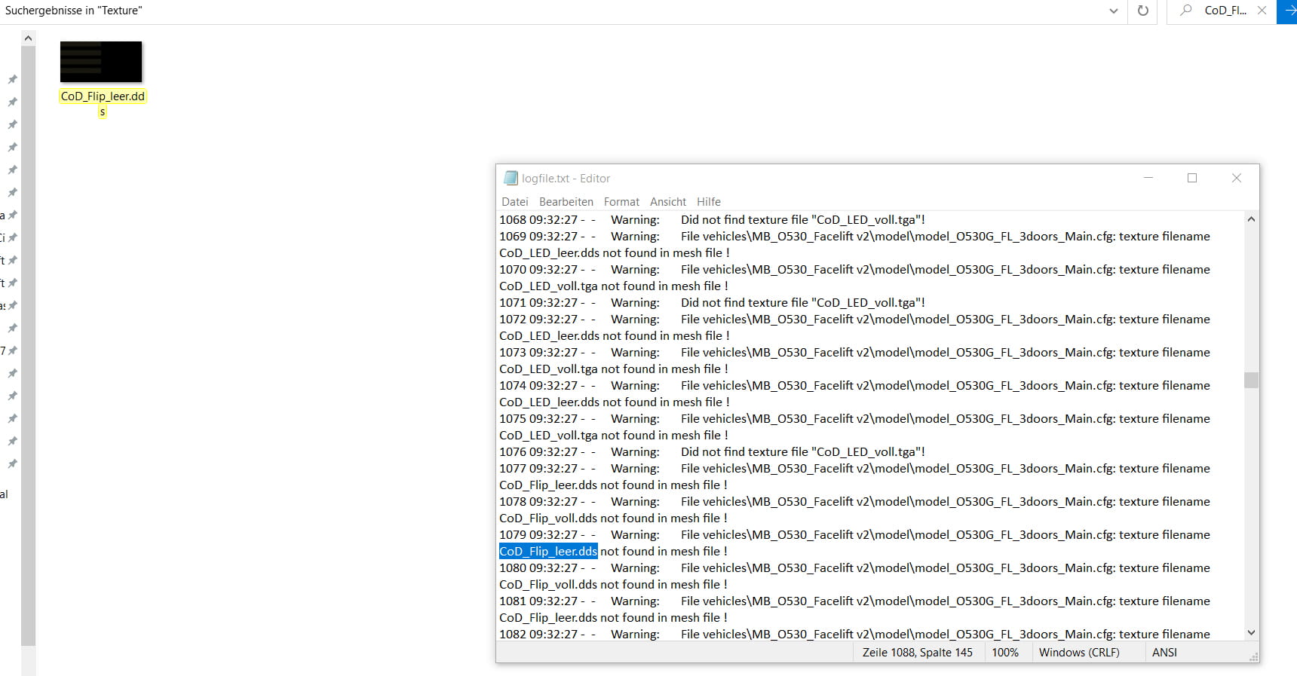Select the CoD_Flip_leer.dds thumbnail

click(101, 62)
